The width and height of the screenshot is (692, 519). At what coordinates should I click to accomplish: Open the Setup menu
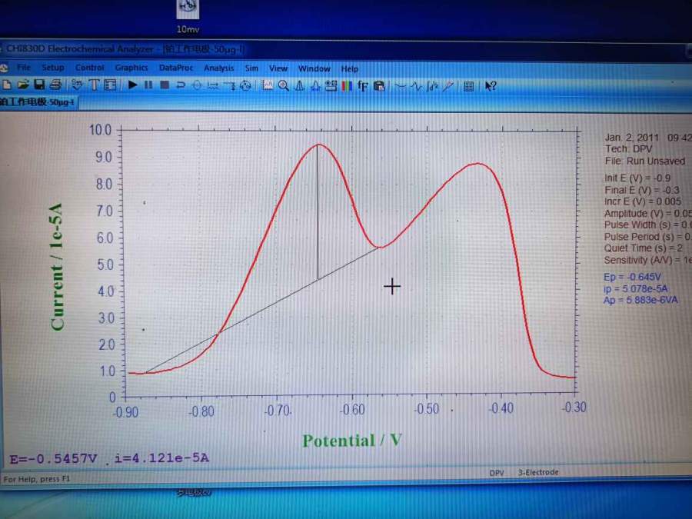click(53, 68)
